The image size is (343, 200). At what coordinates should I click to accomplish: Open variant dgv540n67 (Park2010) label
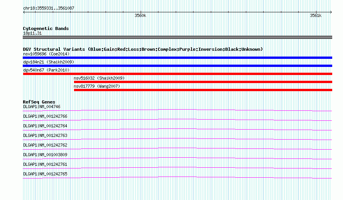tap(46, 70)
